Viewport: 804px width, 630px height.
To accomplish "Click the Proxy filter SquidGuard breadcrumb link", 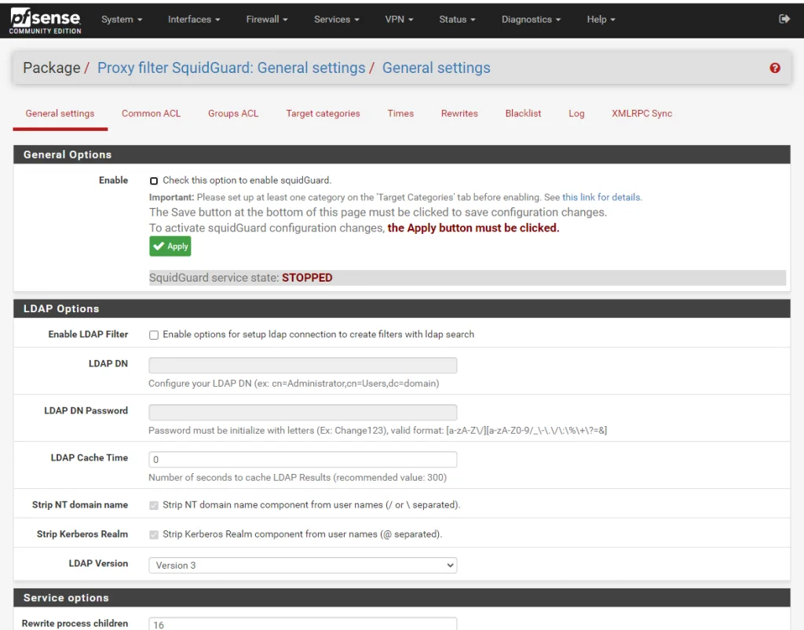I will coord(232,67).
